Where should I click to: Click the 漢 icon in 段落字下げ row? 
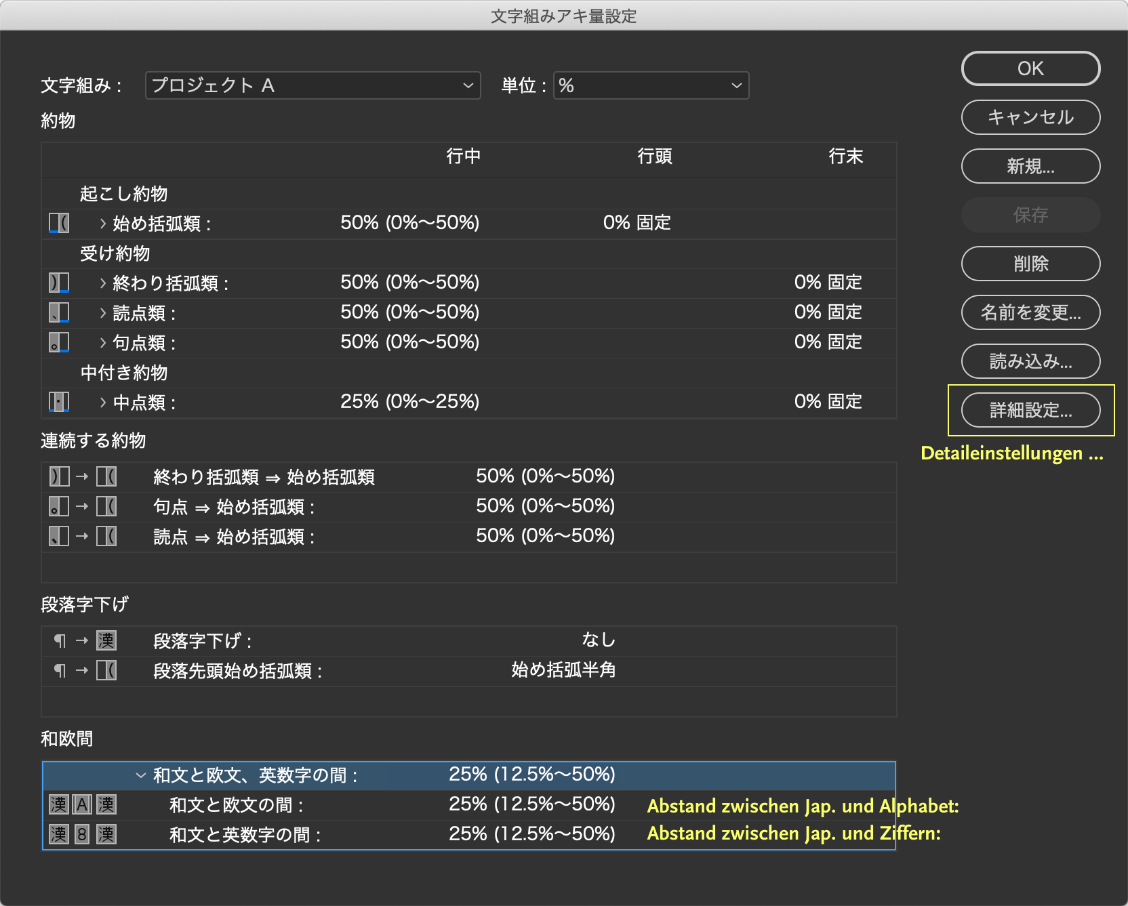106,640
